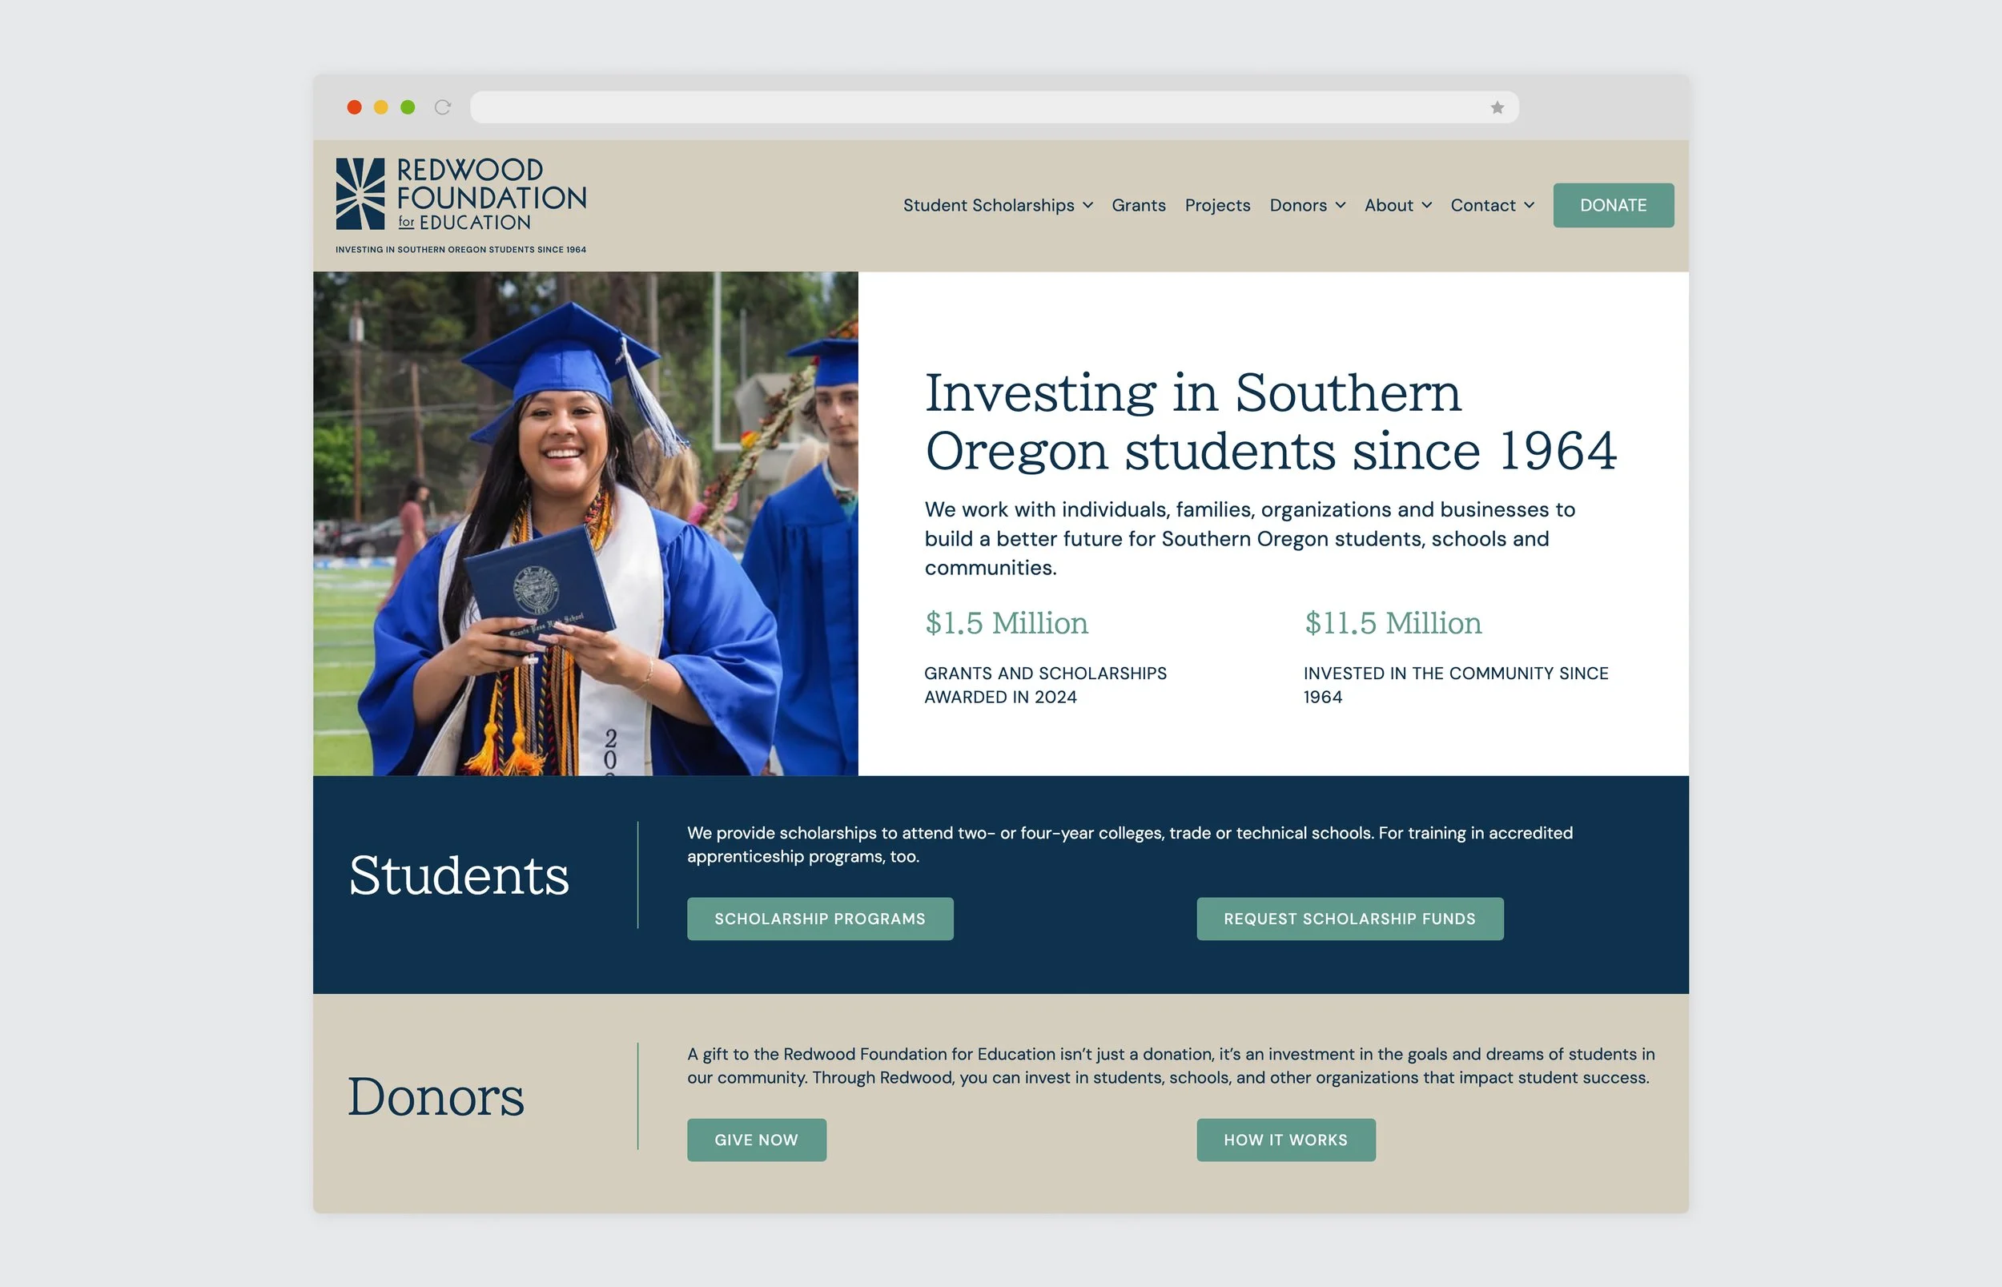Open the Grants menu item
Viewport: 2002px width, 1287px height.
1138,206
